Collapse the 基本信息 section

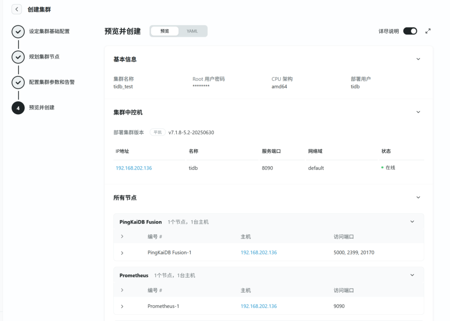pyautogui.click(x=418, y=59)
